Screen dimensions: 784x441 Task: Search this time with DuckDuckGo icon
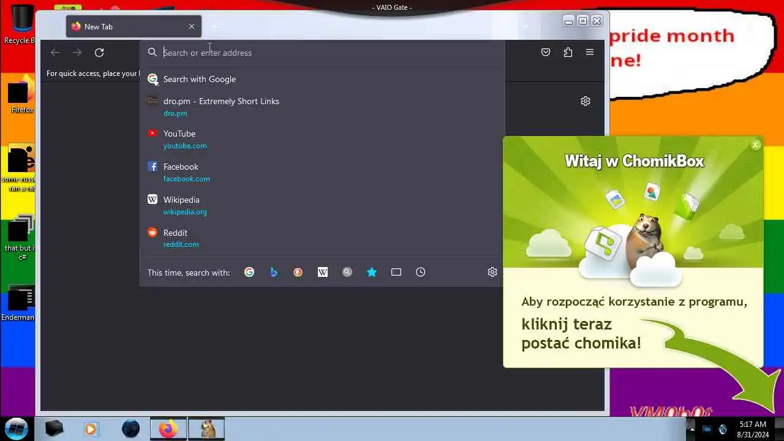point(298,272)
